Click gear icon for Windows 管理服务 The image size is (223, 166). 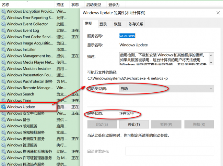pos(3,145)
